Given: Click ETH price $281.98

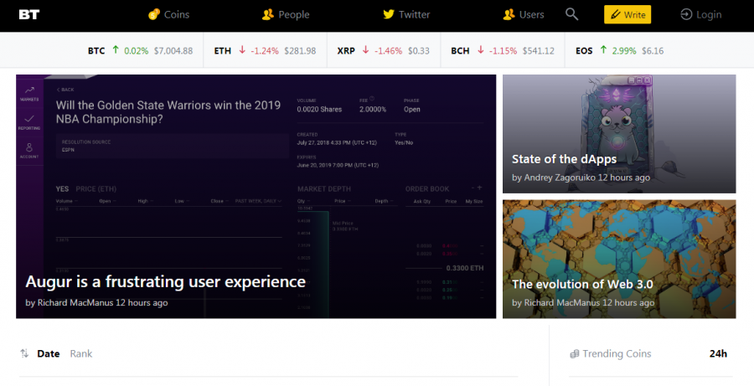Looking at the screenshot, I should click(x=300, y=50).
